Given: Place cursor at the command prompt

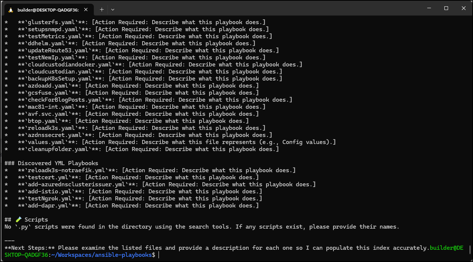Looking at the screenshot, I should [159, 255].
